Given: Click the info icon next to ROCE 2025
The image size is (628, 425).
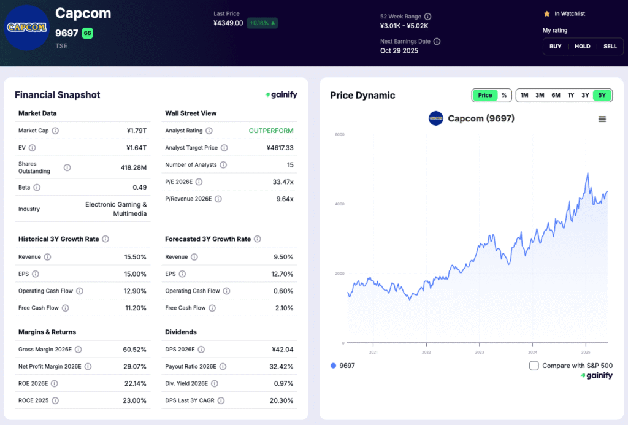Looking at the screenshot, I should coord(55,400).
